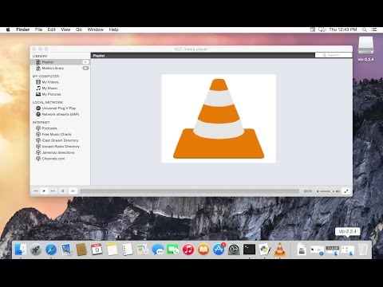383x287 pixels.
Task: Open FaceTime from the Dock
Action: point(173,250)
